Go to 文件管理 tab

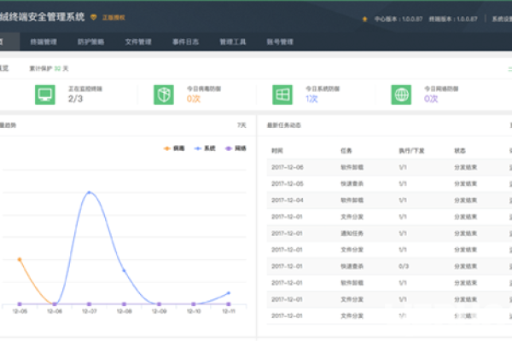138,42
